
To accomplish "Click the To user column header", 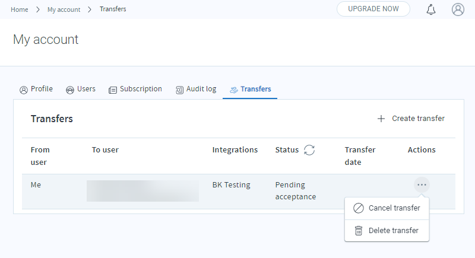I will pos(105,150).
